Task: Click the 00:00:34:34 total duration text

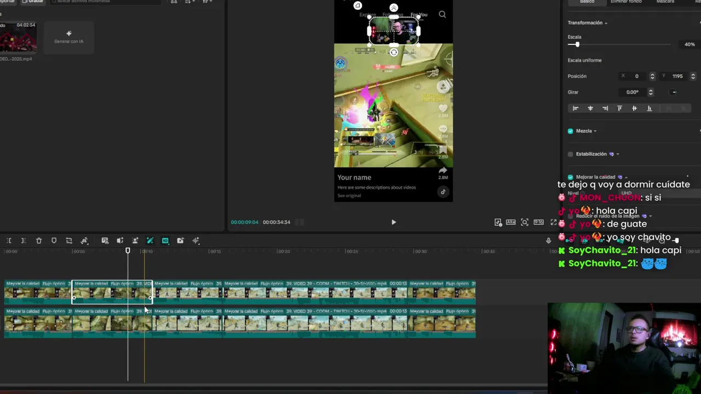Action: point(277,222)
